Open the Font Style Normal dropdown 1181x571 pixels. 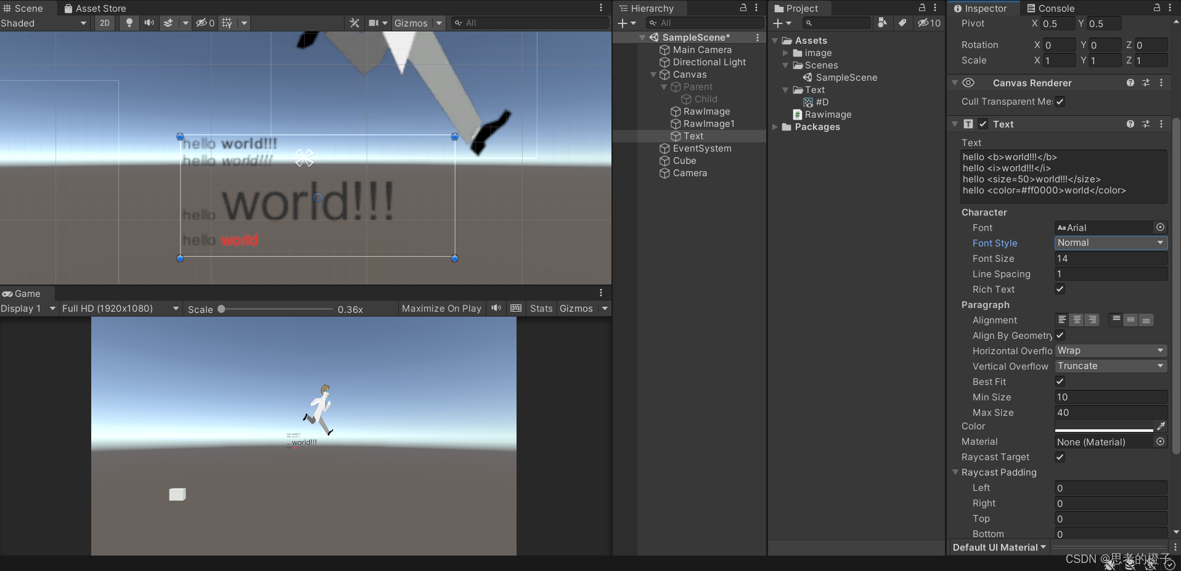point(1109,243)
